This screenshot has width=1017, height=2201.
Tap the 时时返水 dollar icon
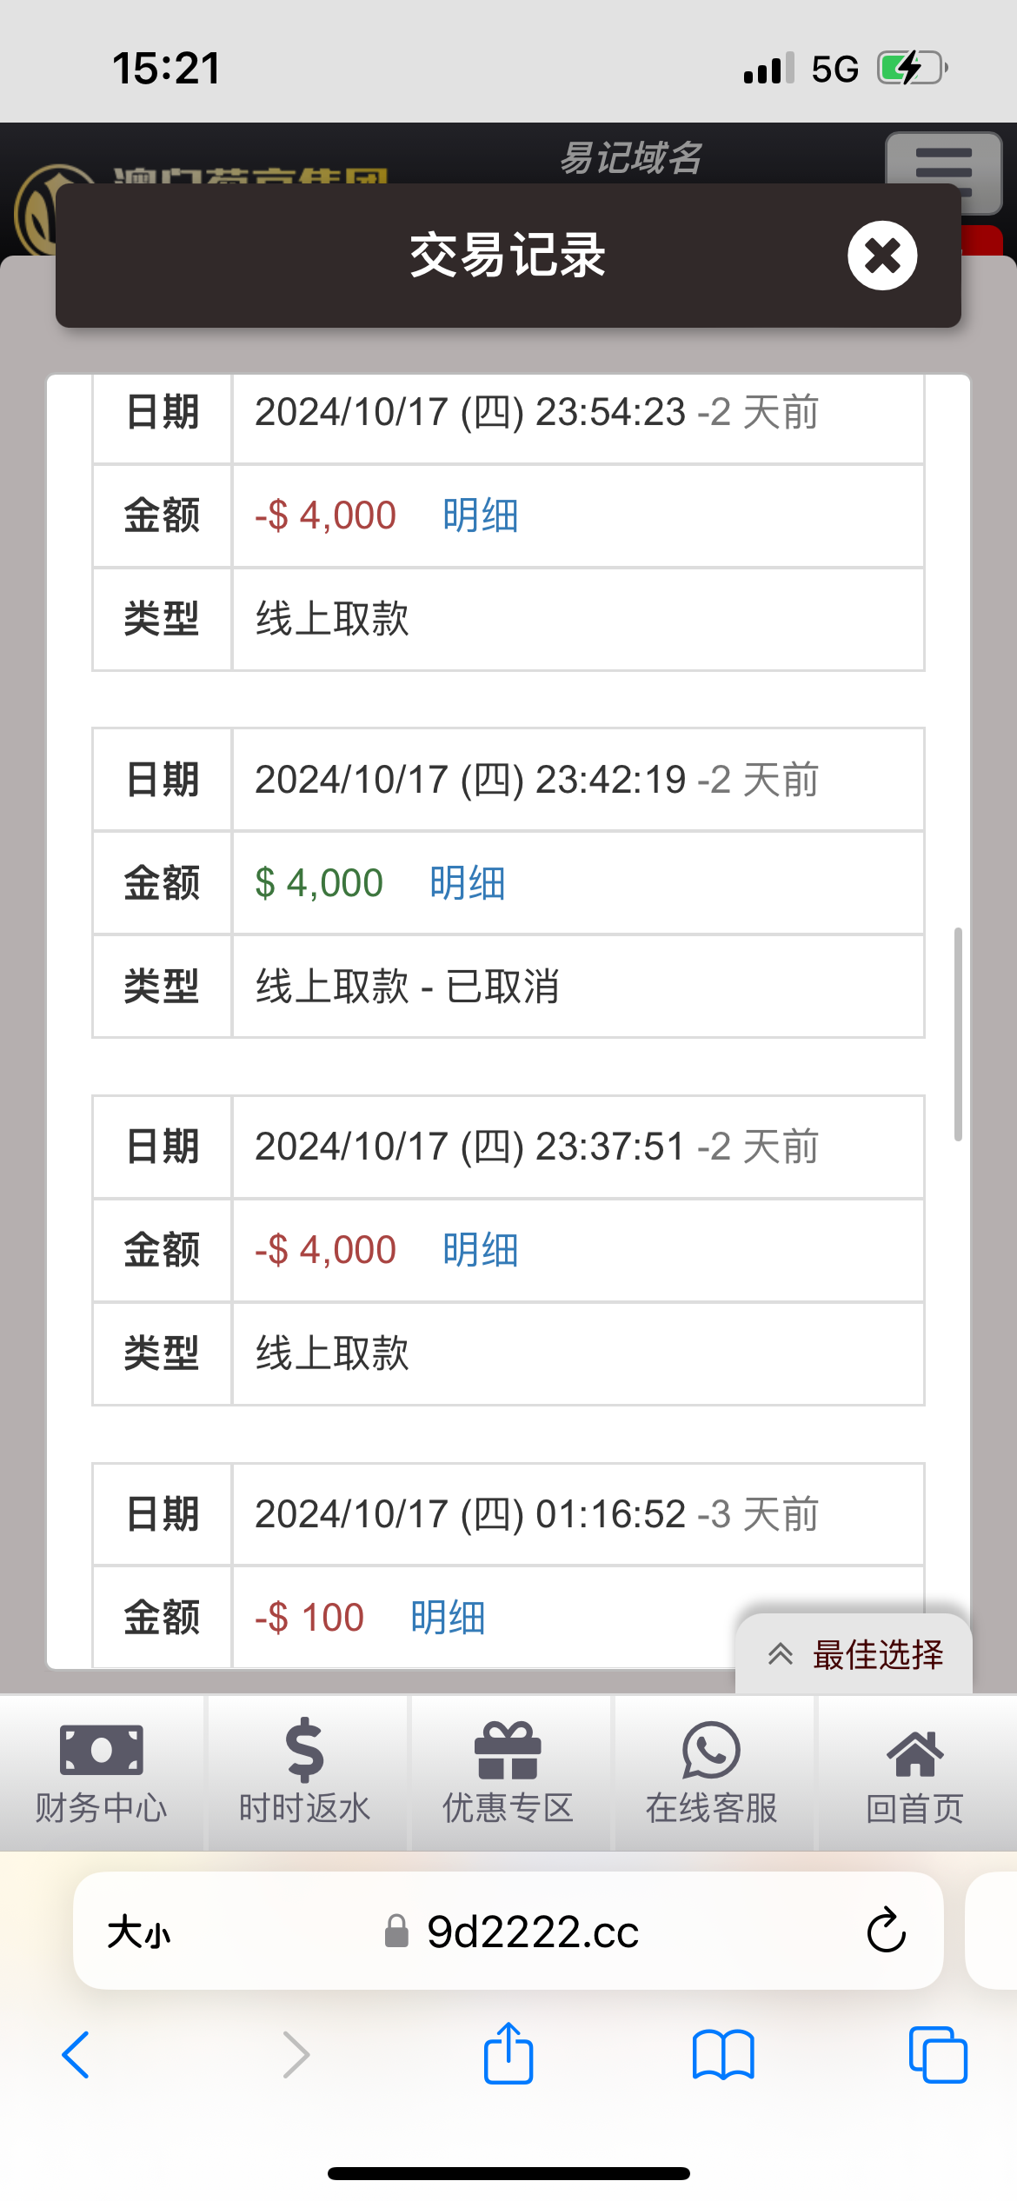pyautogui.click(x=305, y=1751)
